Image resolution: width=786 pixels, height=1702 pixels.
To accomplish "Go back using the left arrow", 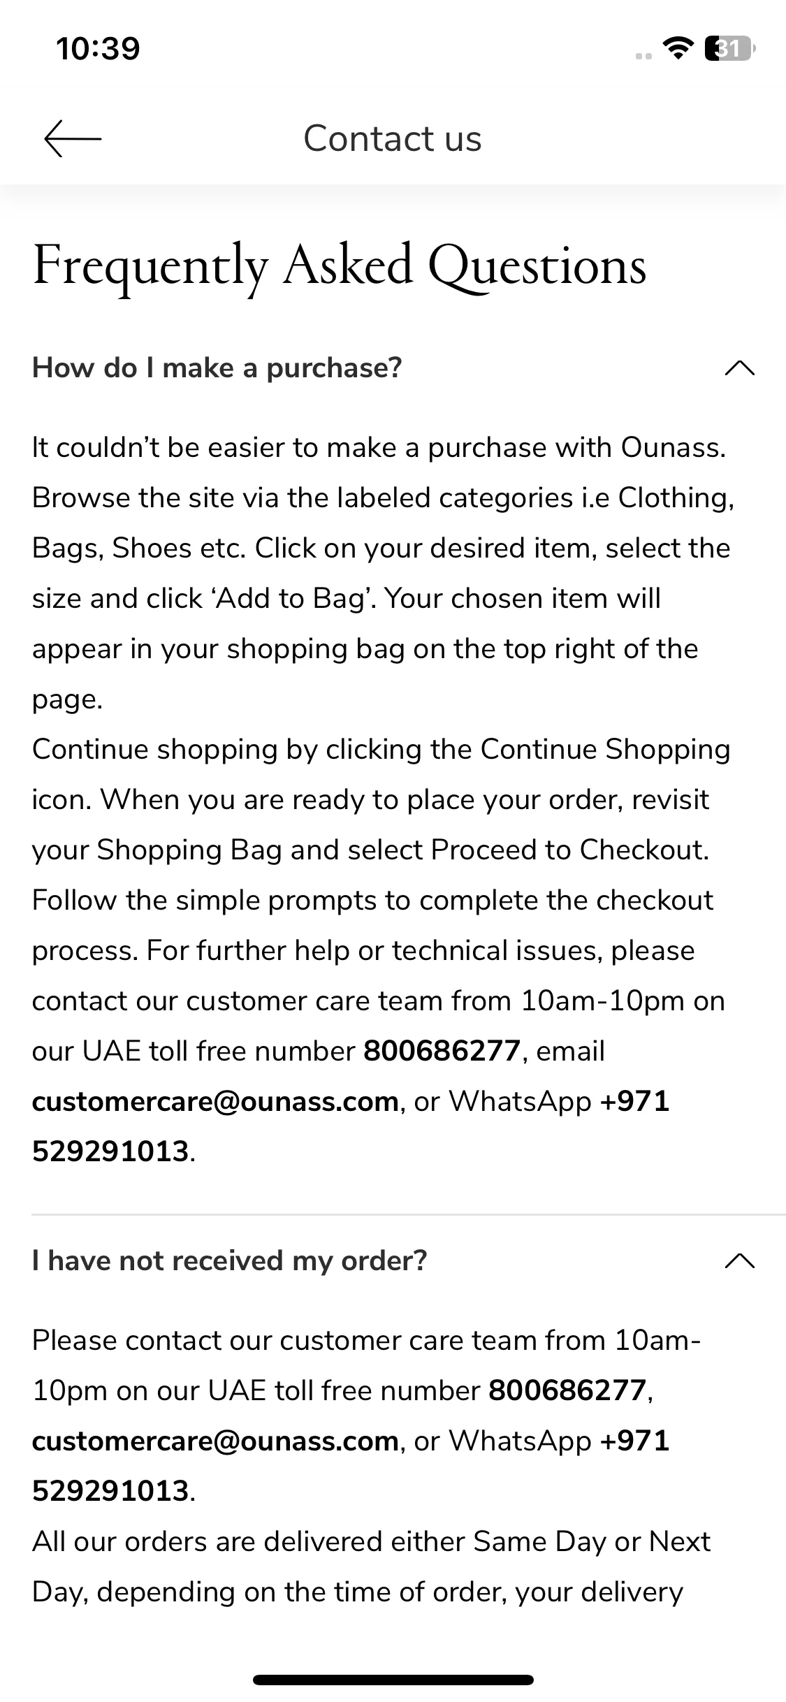I will click(x=73, y=138).
